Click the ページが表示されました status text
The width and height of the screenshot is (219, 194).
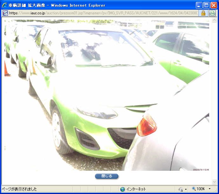[19, 189]
